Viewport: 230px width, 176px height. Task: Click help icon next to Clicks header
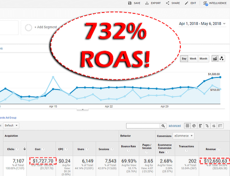coord(17,149)
